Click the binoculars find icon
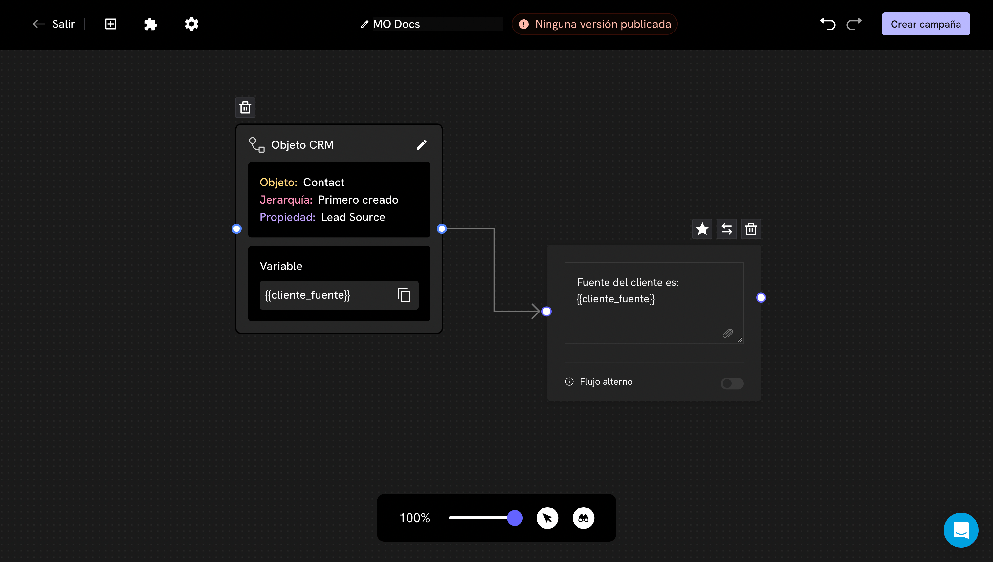Viewport: 993px width, 562px height. click(x=583, y=518)
